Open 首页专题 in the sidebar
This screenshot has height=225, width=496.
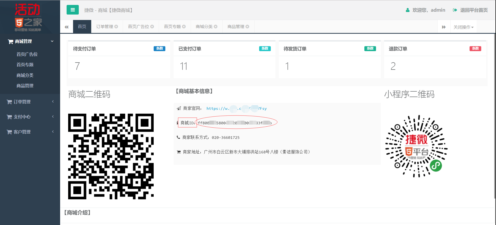tap(25, 65)
